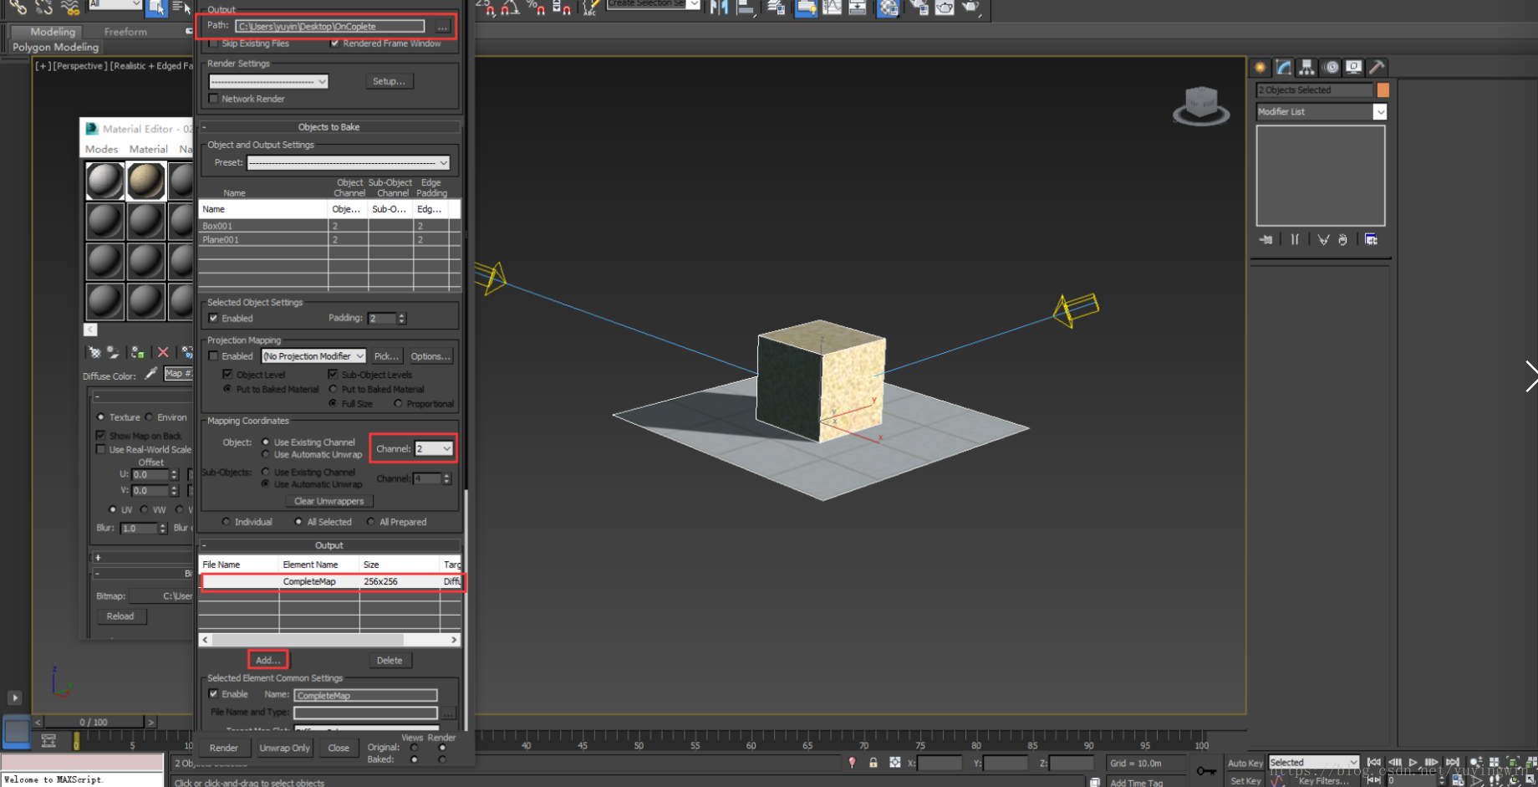Collapse the Output rollout header
This screenshot has height=787, width=1538.
[x=329, y=545]
